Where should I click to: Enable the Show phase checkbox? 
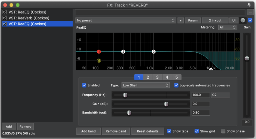point(223,131)
